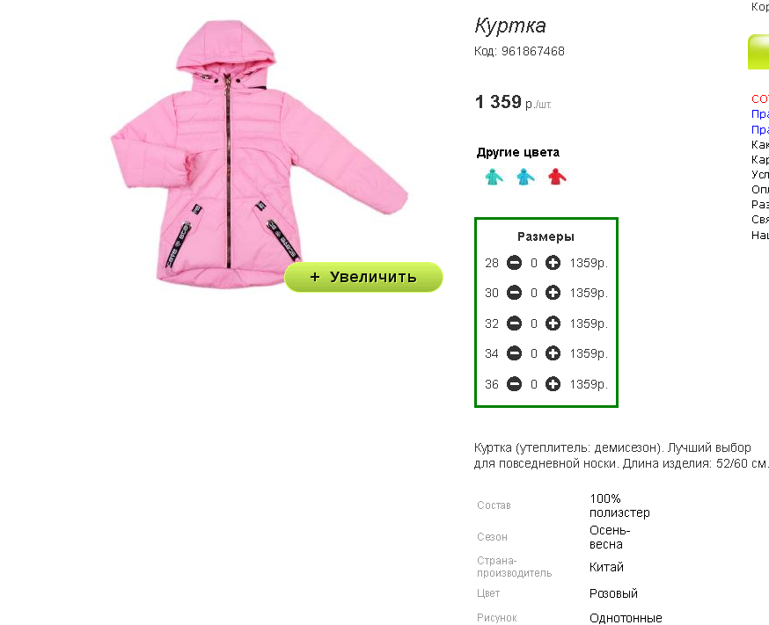Image resolution: width=769 pixels, height=625 pixels.
Task: Select the light blue jacket color
Action: coord(525,177)
